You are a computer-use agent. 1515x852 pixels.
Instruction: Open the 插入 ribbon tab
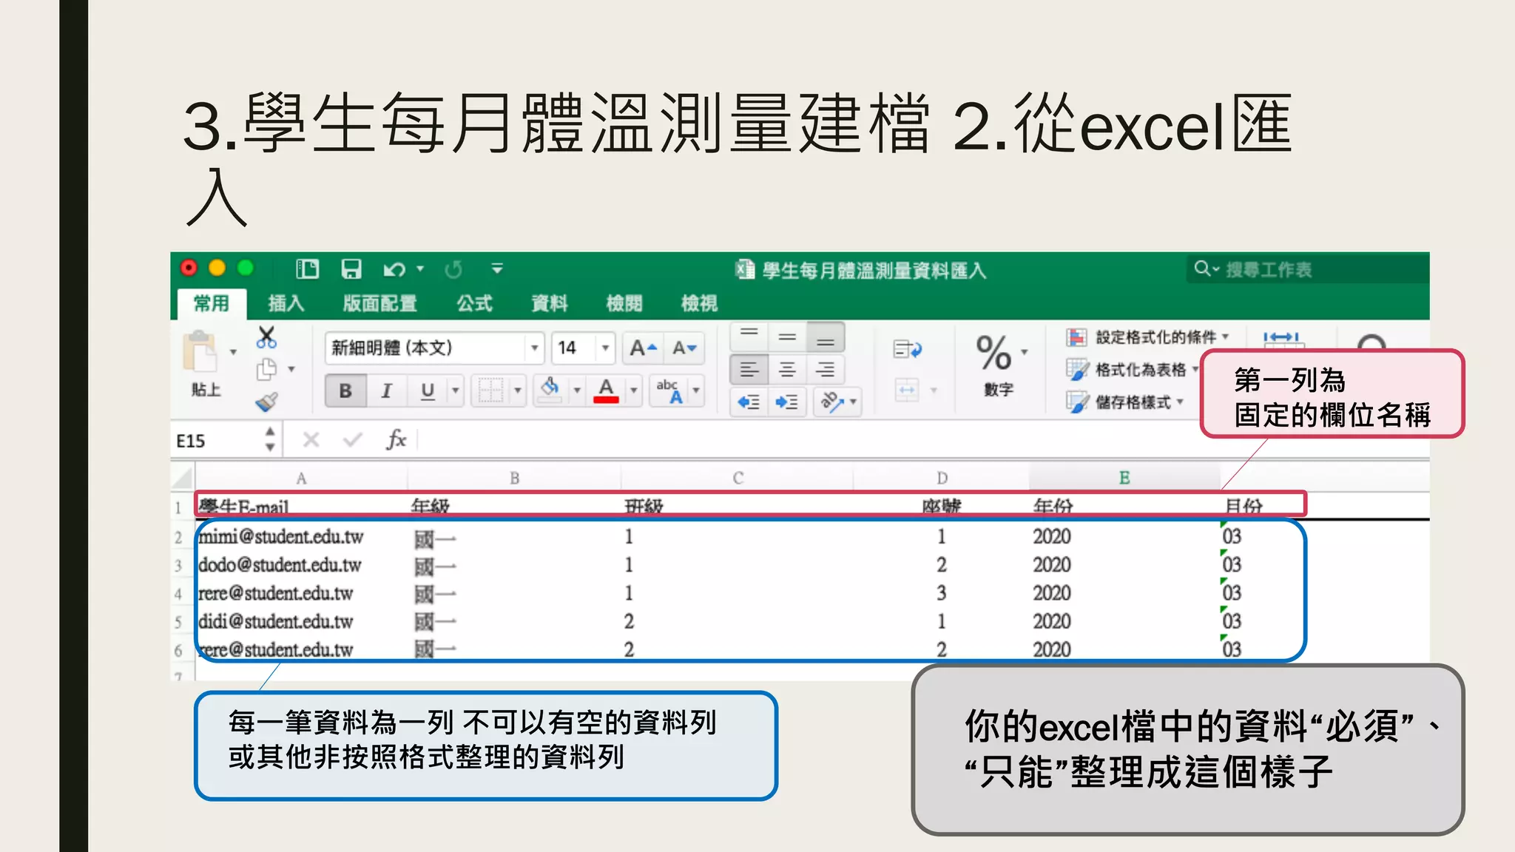pos(286,303)
